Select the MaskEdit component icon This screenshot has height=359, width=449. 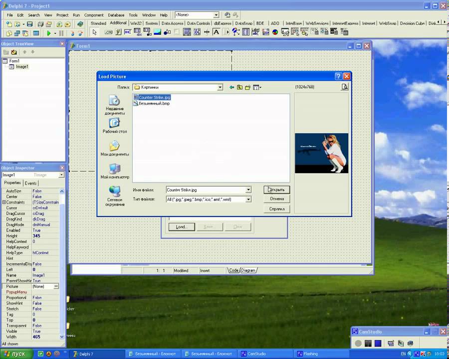(x=128, y=32)
